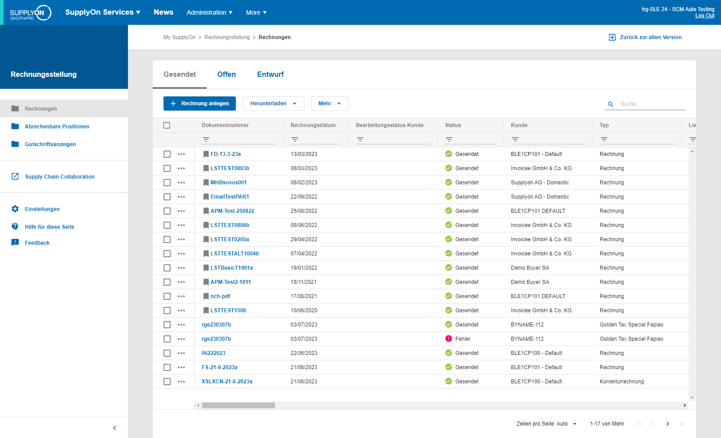Open More dropdown in top navigation
Viewport: 721px width, 438px height.
256,12
